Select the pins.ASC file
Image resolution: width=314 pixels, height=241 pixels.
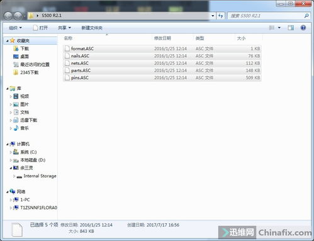point(162,78)
